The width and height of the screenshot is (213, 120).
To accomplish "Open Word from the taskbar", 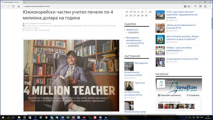I will [x=62, y=118].
